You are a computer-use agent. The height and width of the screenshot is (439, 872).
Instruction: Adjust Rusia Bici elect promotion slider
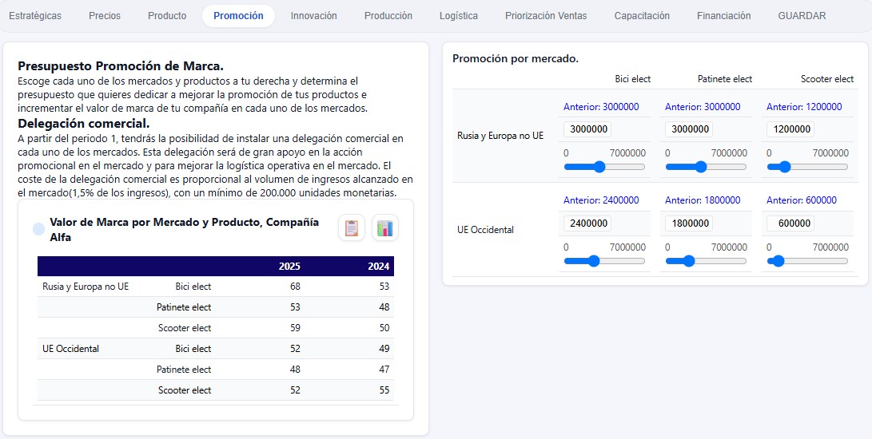[x=604, y=167]
